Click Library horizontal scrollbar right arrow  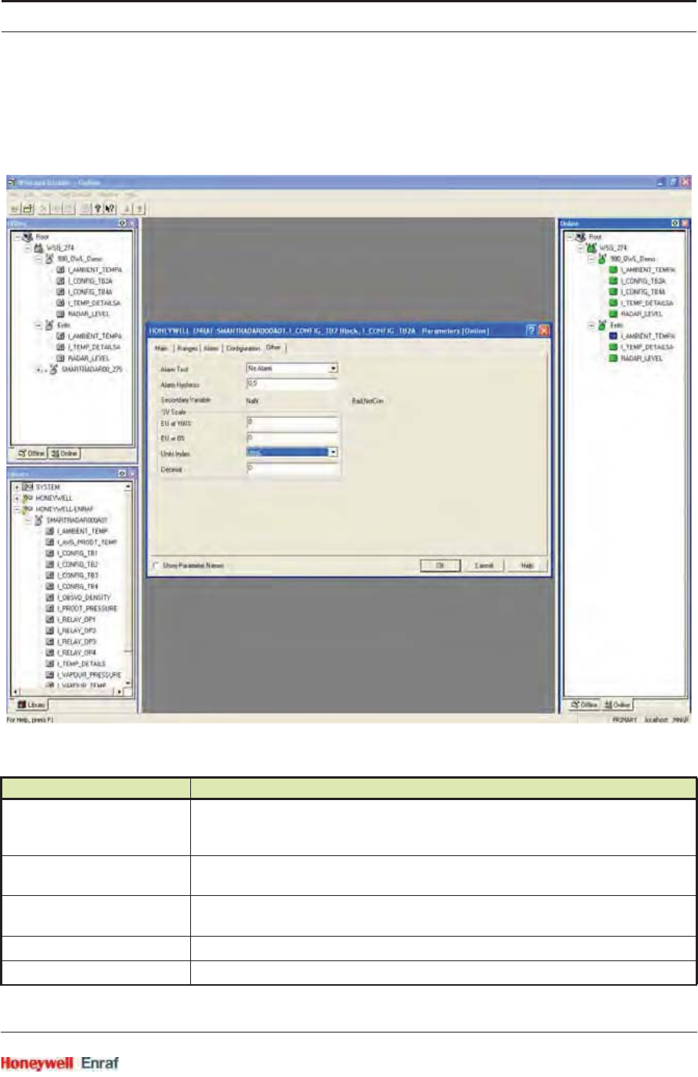click(120, 691)
